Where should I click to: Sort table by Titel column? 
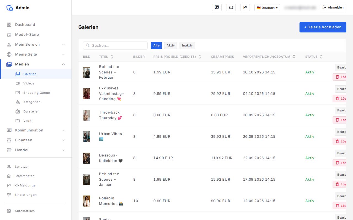[106, 57]
